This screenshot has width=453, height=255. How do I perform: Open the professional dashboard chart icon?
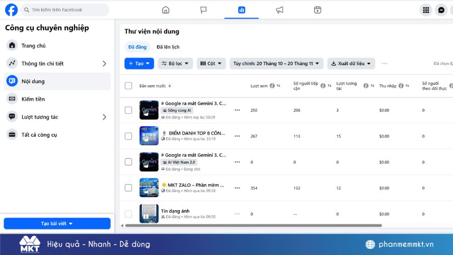[x=242, y=10]
